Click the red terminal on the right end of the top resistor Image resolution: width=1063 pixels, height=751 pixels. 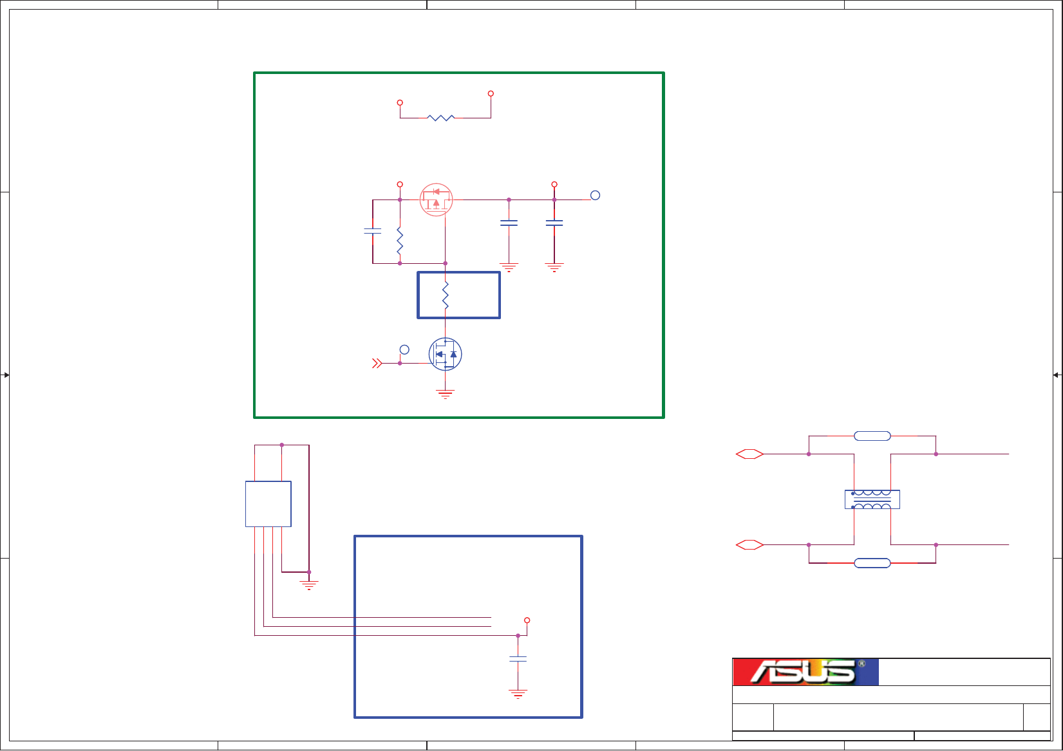[x=491, y=93]
